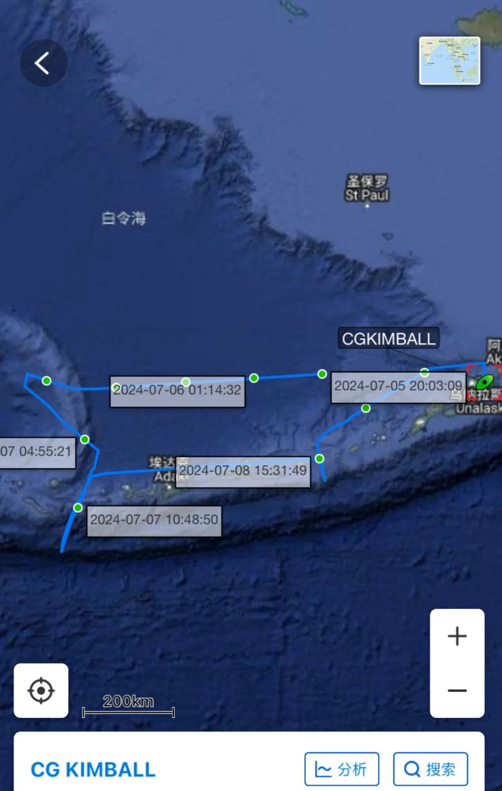Select track label 2024-07-05 20:03:09
This screenshot has height=791, width=502.
pyautogui.click(x=399, y=387)
